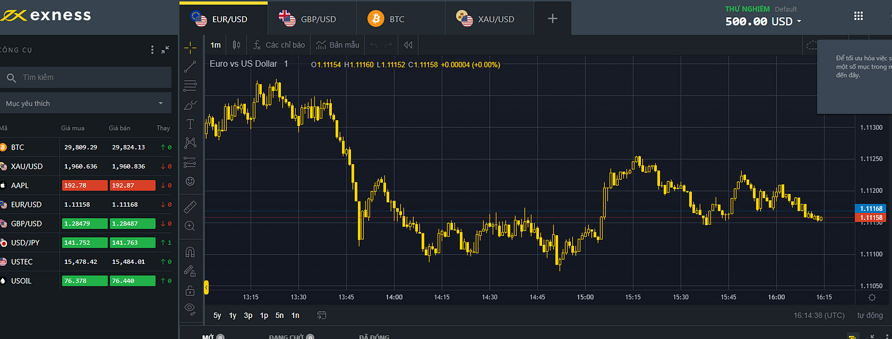Select the XABCD pattern tool
The height and width of the screenshot is (339, 892).
(x=190, y=142)
